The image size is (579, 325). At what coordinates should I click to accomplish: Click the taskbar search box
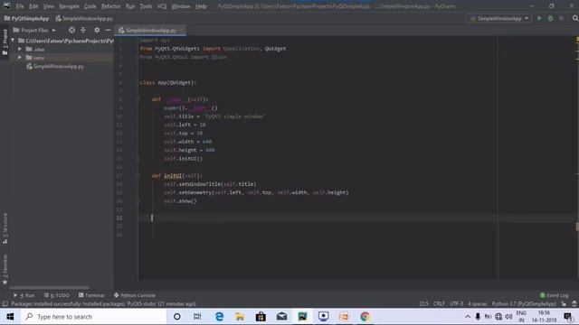click(93, 317)
